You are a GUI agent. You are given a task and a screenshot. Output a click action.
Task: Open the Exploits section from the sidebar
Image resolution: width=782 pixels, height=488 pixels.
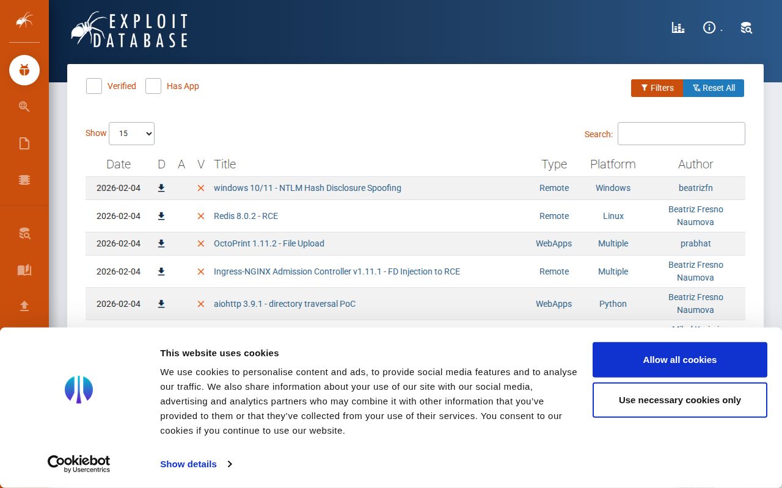(24, 70)
